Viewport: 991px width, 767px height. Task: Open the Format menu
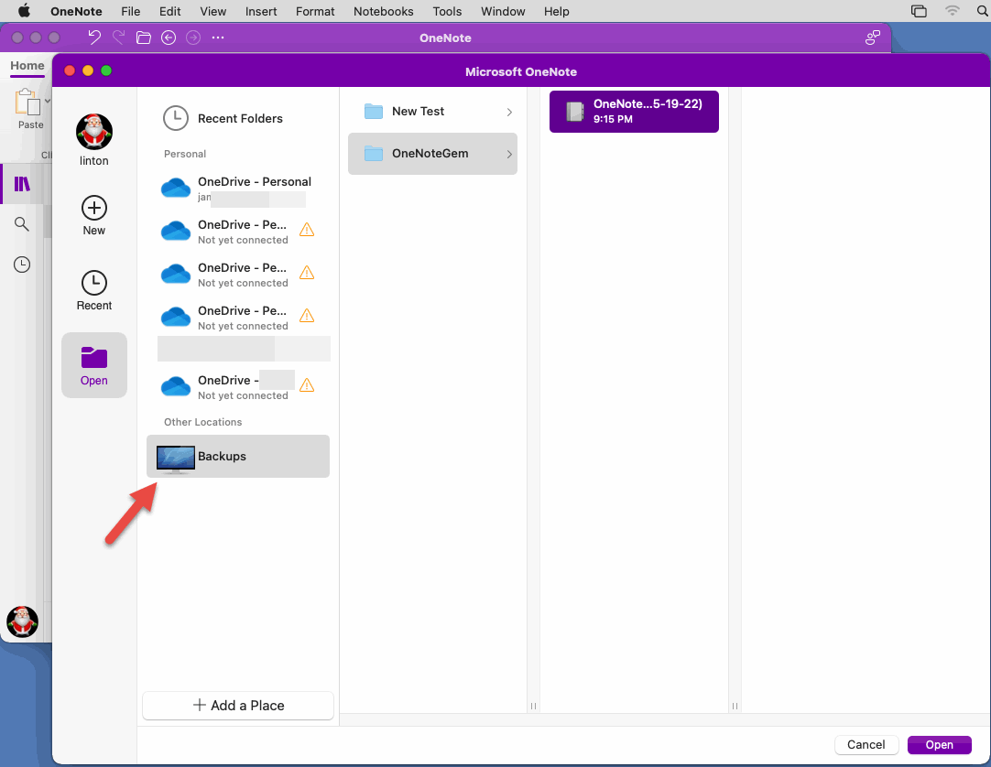click(x=315, y=11)
